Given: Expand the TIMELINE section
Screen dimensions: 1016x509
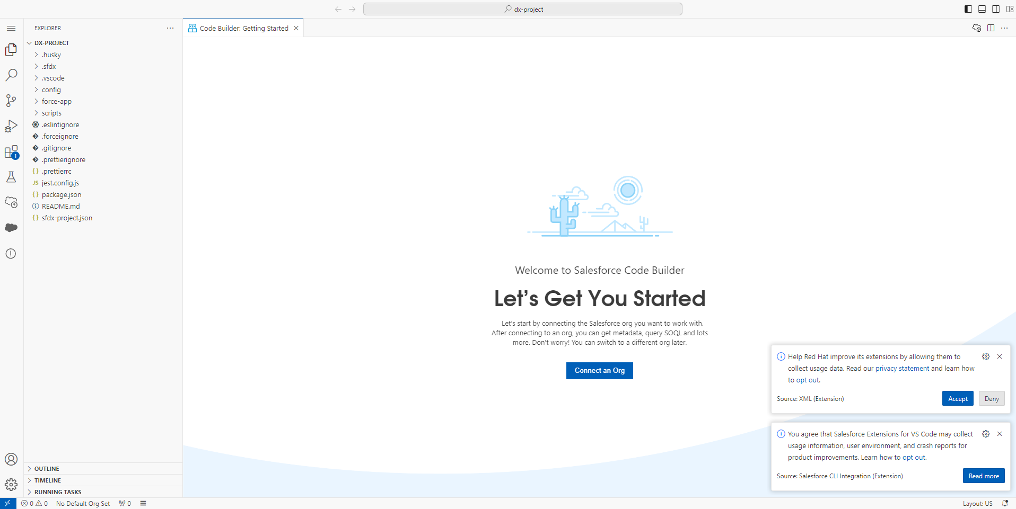Looking at the screenshot, I should [103, 480].
